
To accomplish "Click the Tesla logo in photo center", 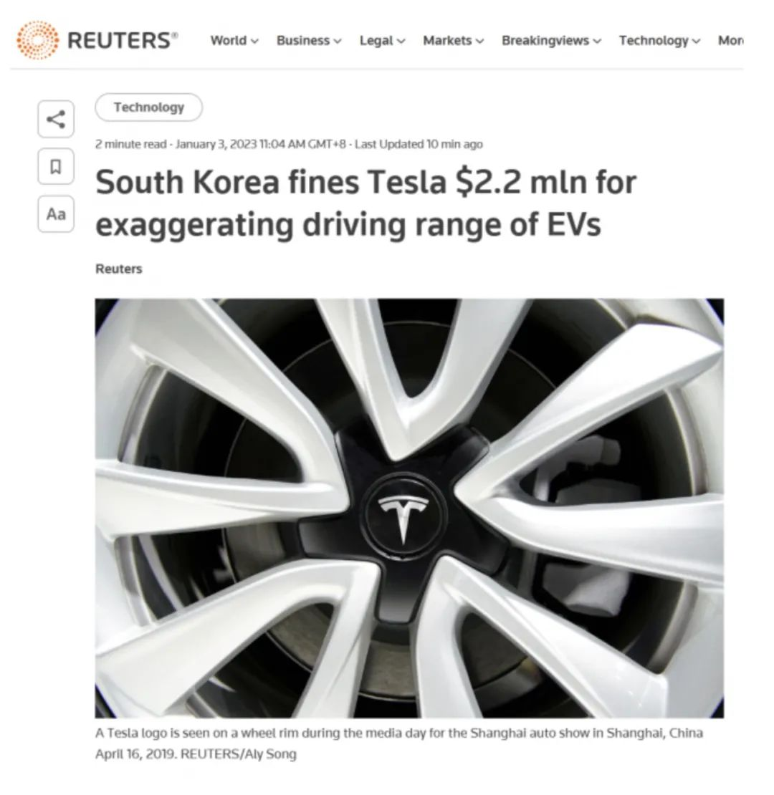I will [x=403, y=516].
